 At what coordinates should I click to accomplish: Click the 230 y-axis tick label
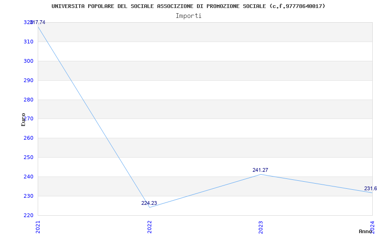[28, 196]
